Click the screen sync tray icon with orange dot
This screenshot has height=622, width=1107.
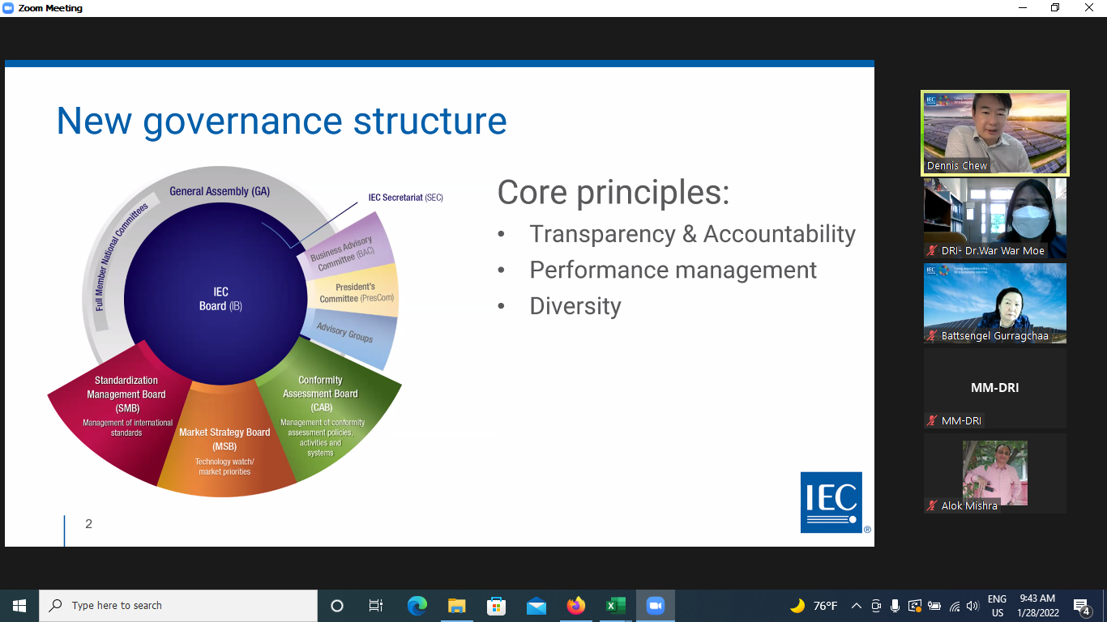click(x=915, y=605)
